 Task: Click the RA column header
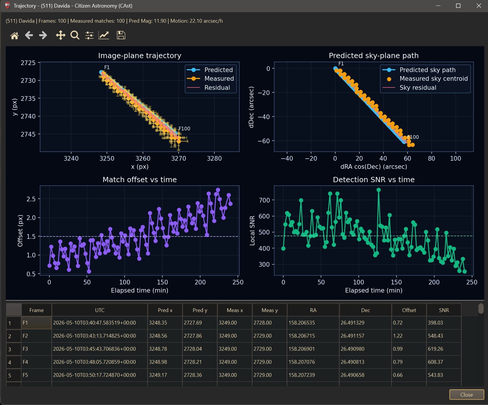[313, 310]
